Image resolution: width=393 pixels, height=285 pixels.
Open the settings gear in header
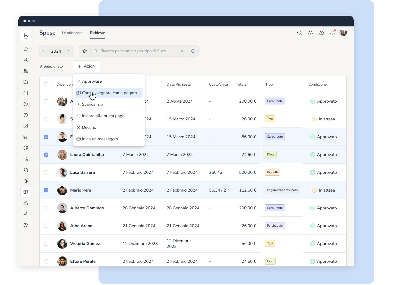coord(310,33)
